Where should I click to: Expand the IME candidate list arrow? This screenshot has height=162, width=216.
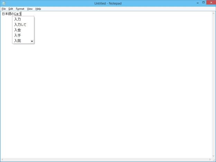pos(32,41)
